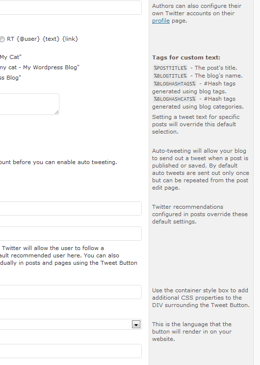260x365 pixels.
Task: Select the RT {@user} {text} {link} radio button
Action: click(2, 39)
